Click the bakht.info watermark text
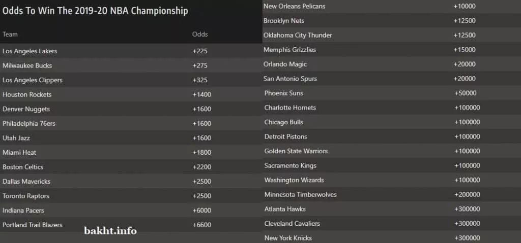The image size is (521, 243). [110, 231]
